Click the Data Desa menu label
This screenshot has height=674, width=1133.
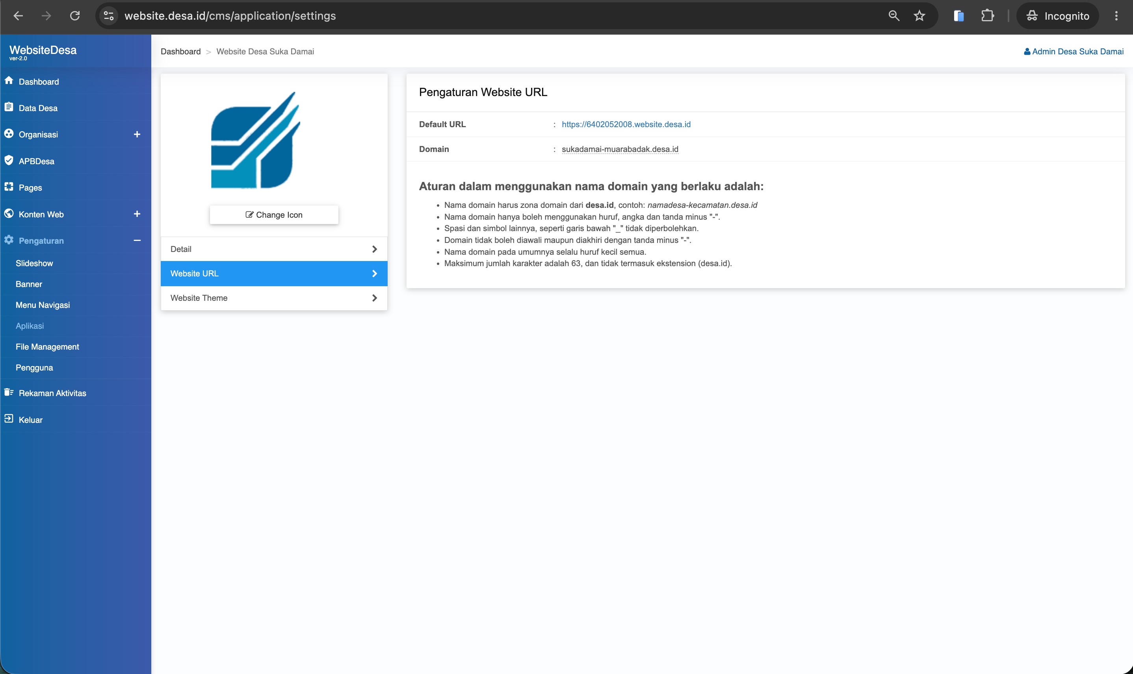pyautogui.click(x=38, y=109)
